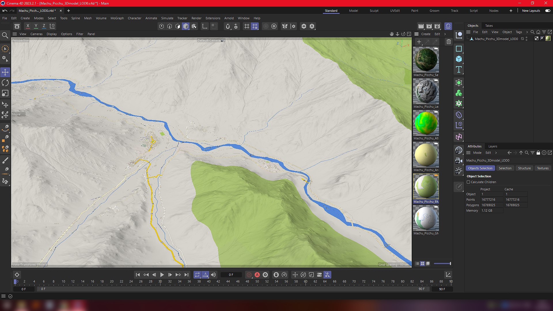Click the Textures tab button
The image size is (553, 311).
coord(543,168)
